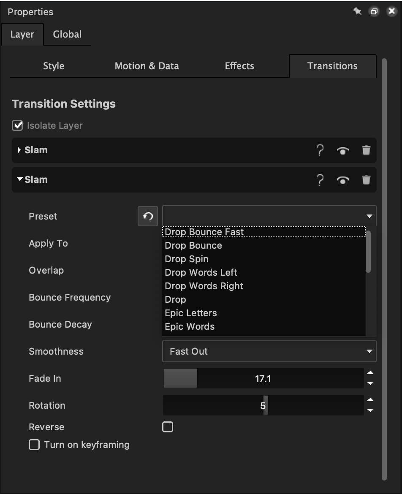Click the Bounce Frequency label

click(70, 297)
